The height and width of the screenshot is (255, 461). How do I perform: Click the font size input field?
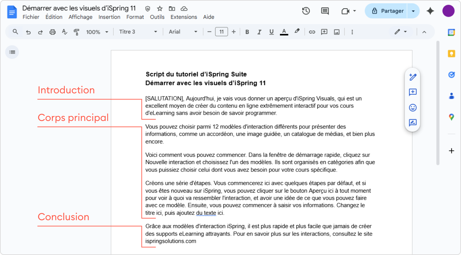(x=221, y=32)
